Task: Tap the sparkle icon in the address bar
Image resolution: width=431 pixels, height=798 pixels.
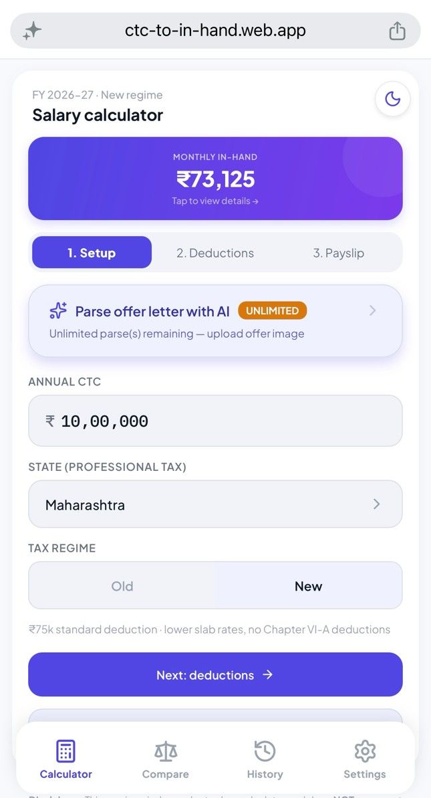Action: click(33, 31)
